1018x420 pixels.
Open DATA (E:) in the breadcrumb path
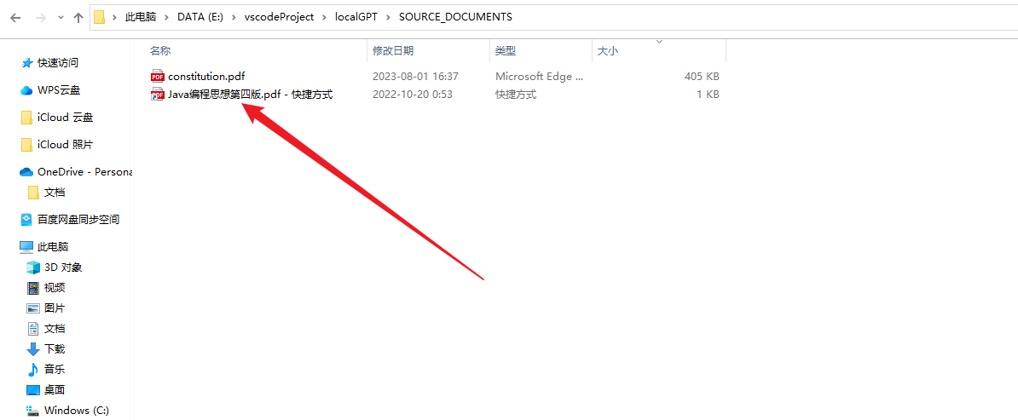200,18
